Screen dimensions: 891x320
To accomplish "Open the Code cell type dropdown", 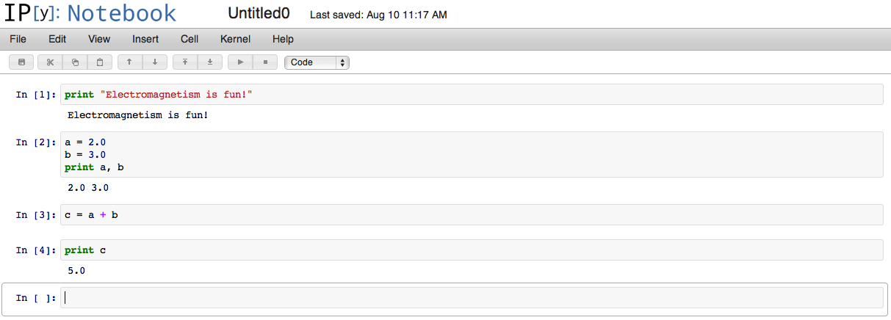I will pyautogui.click(x=317, y=62).
